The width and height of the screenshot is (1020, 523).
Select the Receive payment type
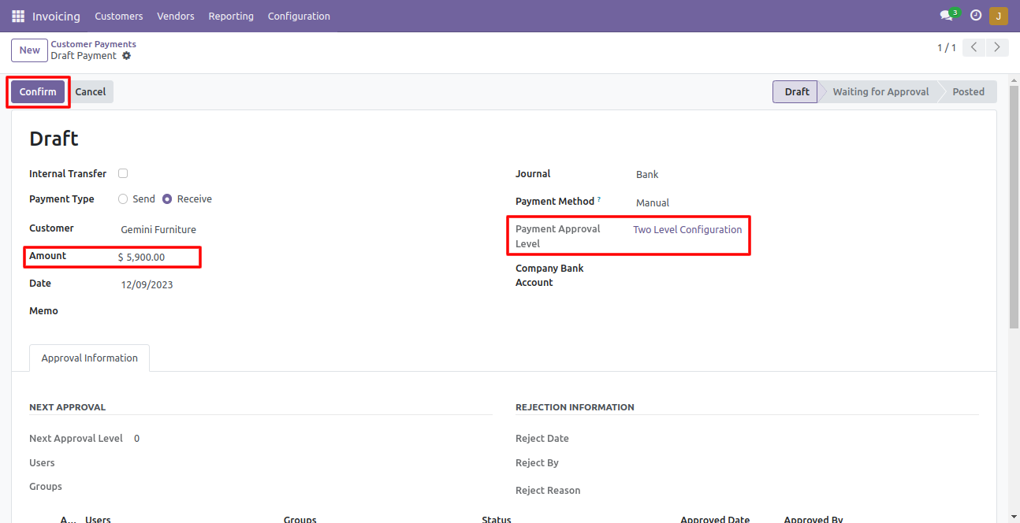click(167, 199)
